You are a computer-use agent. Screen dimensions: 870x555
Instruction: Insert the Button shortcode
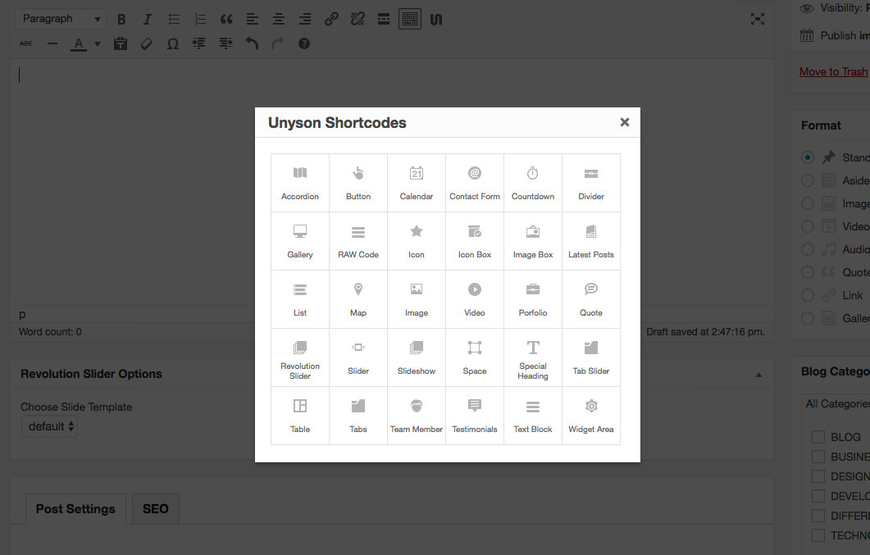click(x=358, y=183)
